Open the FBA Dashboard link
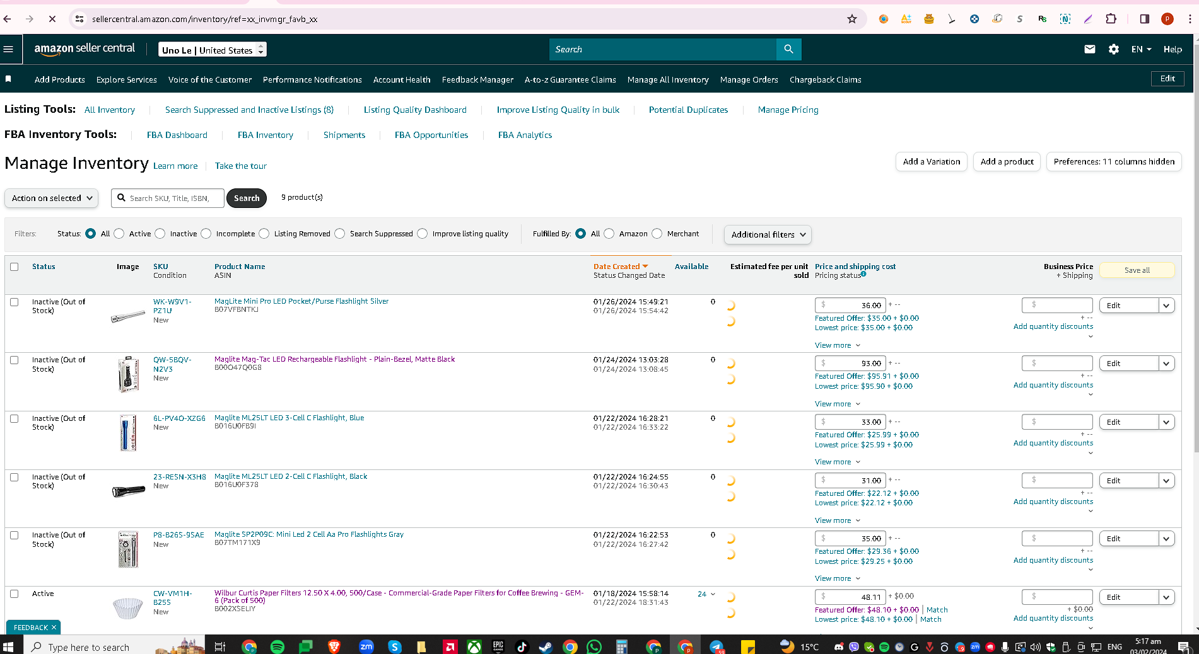 [x=177, y=135]
